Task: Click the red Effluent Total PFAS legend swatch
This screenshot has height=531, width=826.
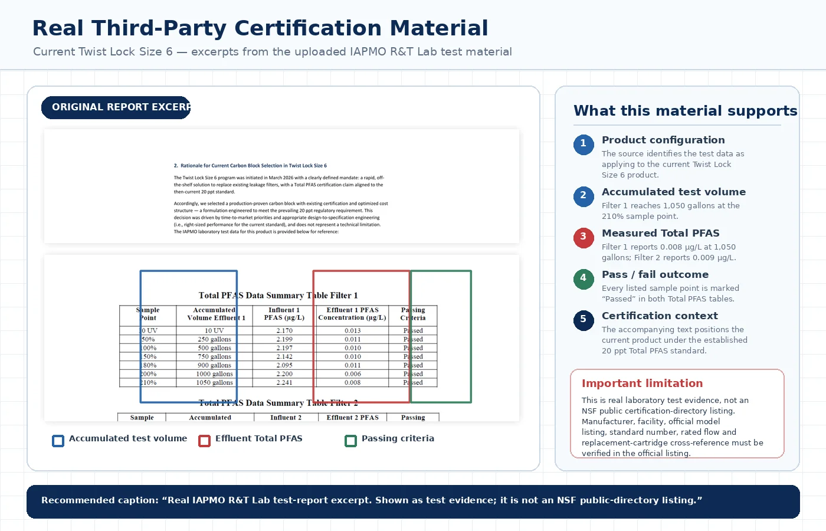Action: (x=204, y=441)
